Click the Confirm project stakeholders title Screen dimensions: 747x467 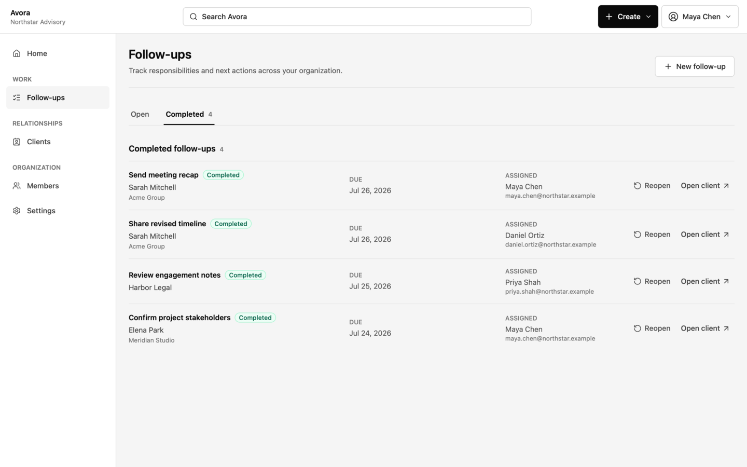click(179, 318)
